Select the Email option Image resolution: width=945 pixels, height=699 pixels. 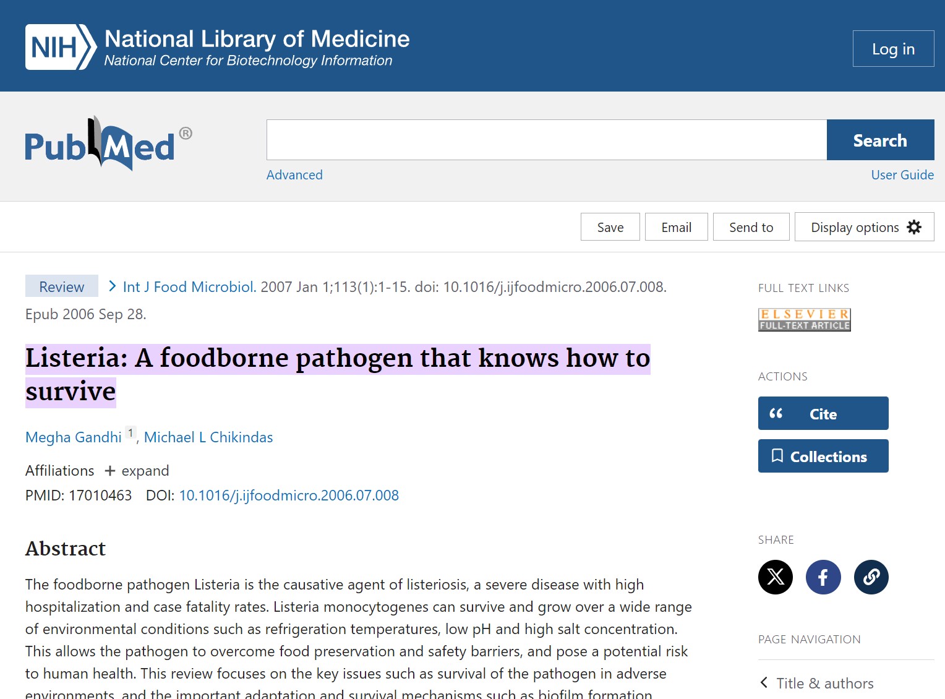(676, 226)
